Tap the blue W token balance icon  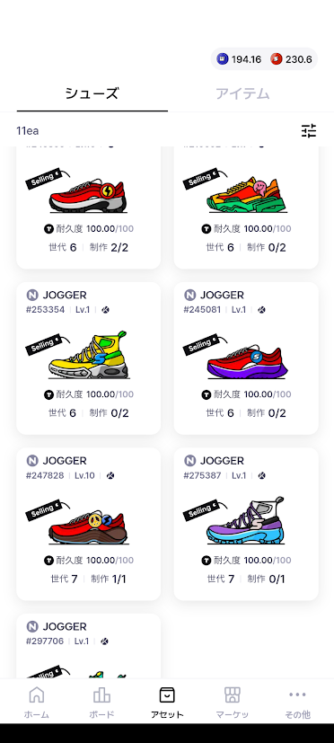click(x=222, y=58)
